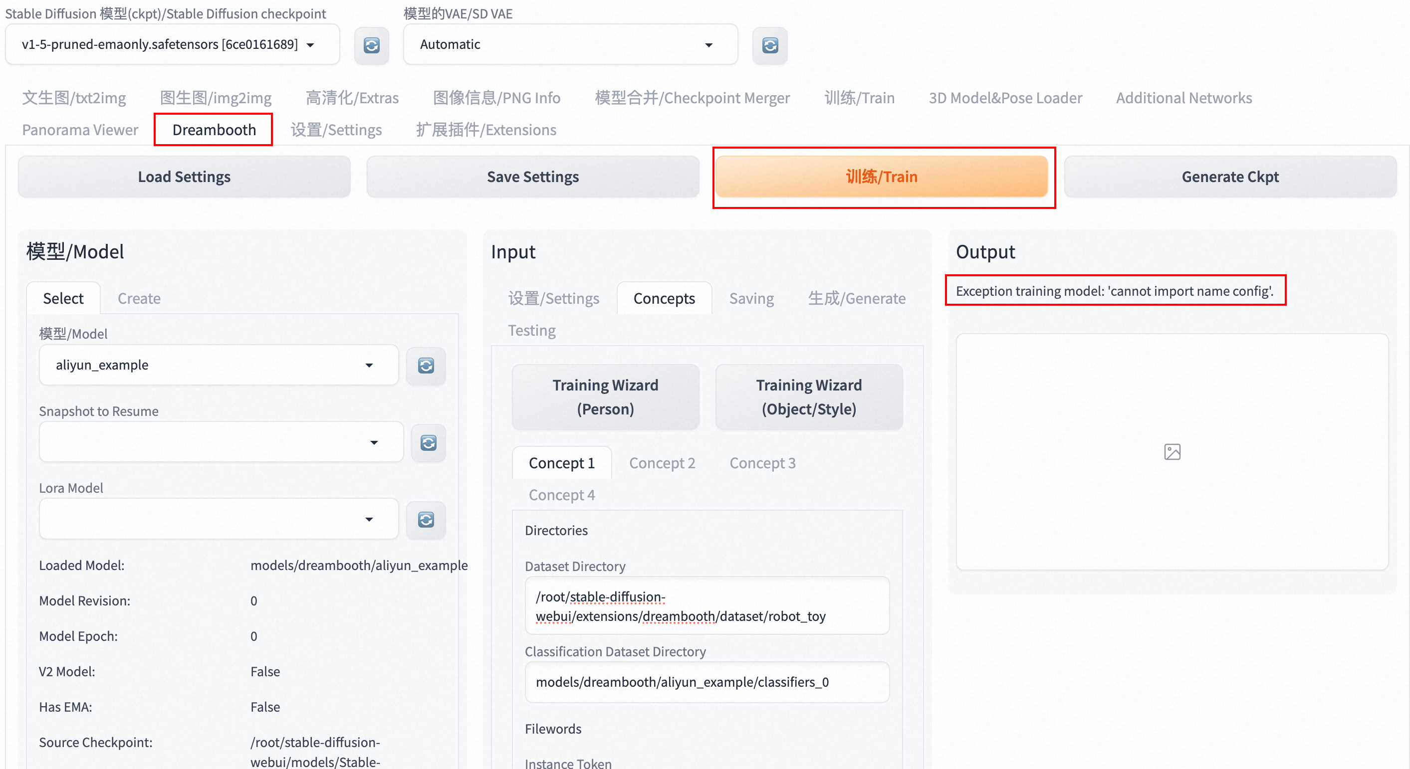Switch to the Dreambooth tab
This screenshot has width=1410, height=769.
coord(214,130)
